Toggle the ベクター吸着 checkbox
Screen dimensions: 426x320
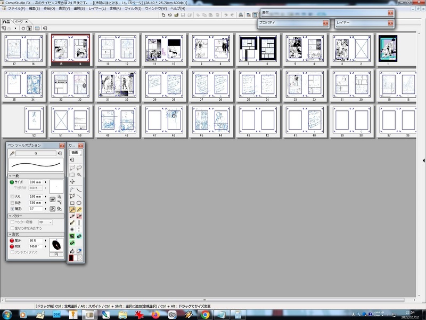(12, 222)
